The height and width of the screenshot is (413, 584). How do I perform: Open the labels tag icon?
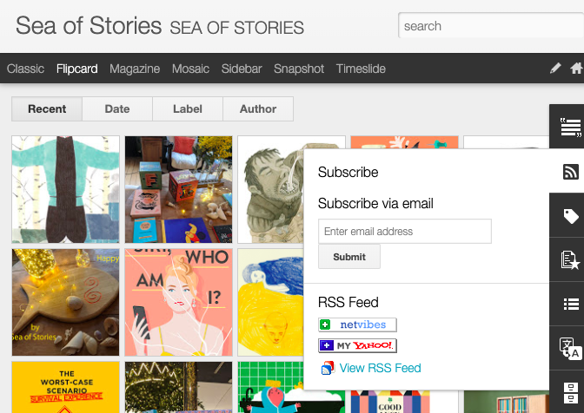[569, 216]
